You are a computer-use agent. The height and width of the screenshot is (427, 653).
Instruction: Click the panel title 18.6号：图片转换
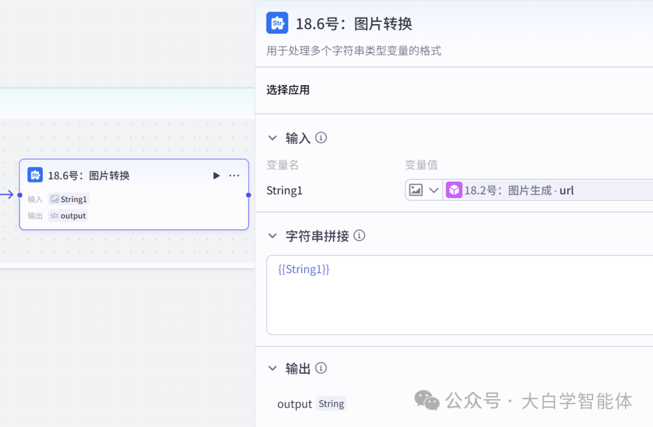354,24
